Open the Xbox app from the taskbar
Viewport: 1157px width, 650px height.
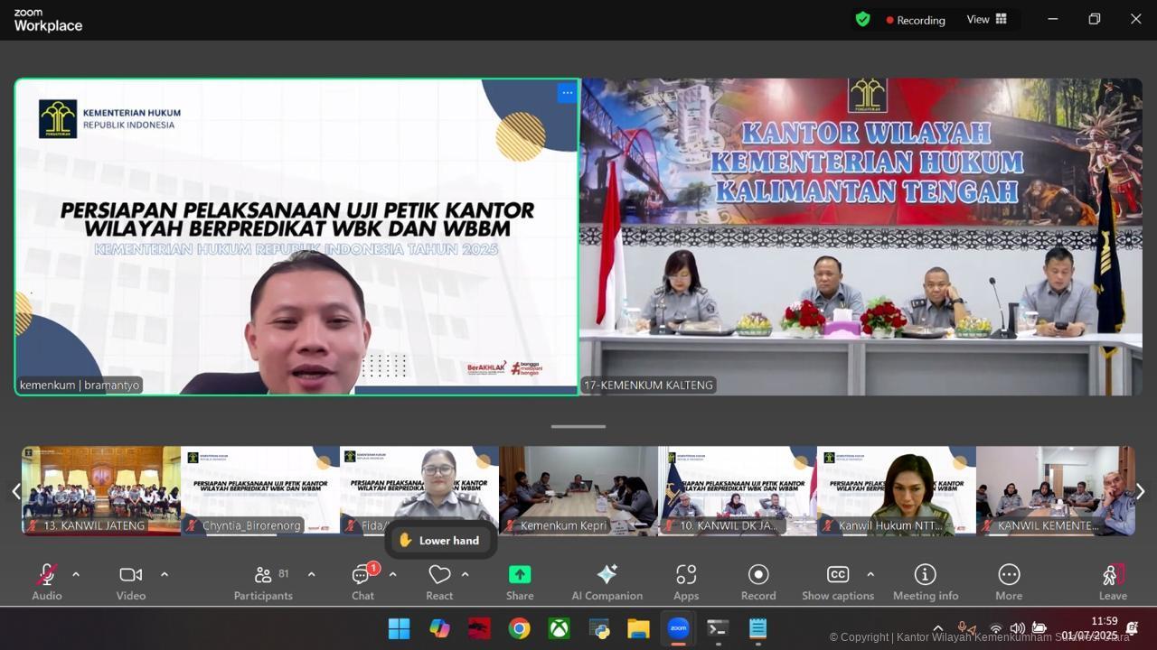pyautogui.click(x=559, y=628)
